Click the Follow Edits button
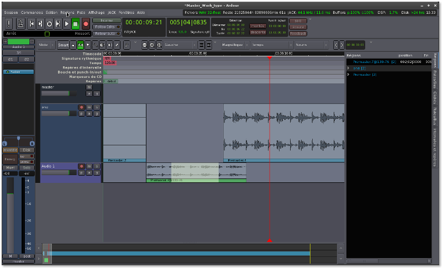This screenshot has height=268, width=442. click(x=107, y=27)
